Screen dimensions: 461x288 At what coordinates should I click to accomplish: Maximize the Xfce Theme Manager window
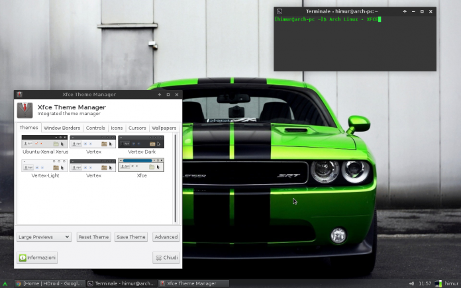(x=168, y=95)
